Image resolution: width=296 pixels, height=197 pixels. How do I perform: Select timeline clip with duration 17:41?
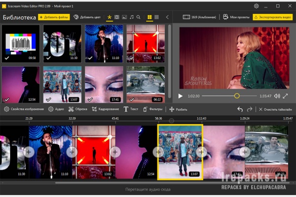point(224,152)
